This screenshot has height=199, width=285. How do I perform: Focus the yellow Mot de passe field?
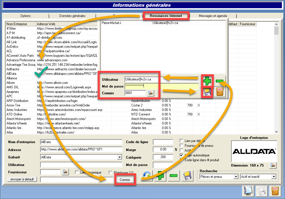[x=162, y=86]
